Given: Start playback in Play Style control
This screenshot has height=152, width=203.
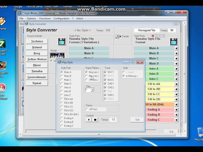Looking at the screenshot, I should click(x=89, y=120).
